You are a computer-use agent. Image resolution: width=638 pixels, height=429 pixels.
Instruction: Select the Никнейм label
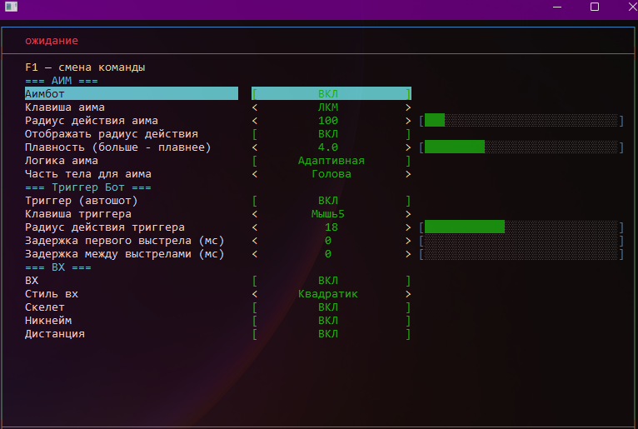48,321
